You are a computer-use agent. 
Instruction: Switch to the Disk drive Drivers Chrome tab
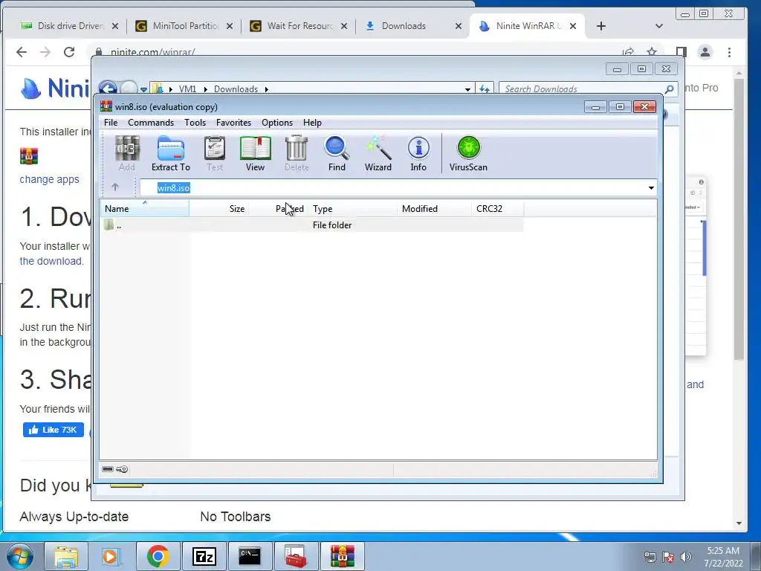coord(71,26)
